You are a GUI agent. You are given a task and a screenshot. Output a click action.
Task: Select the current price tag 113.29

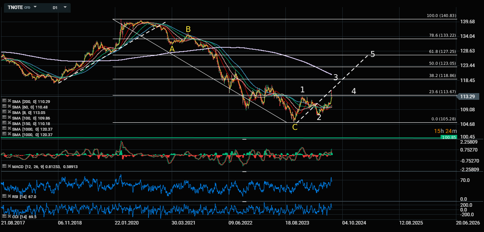pos(468,96)
